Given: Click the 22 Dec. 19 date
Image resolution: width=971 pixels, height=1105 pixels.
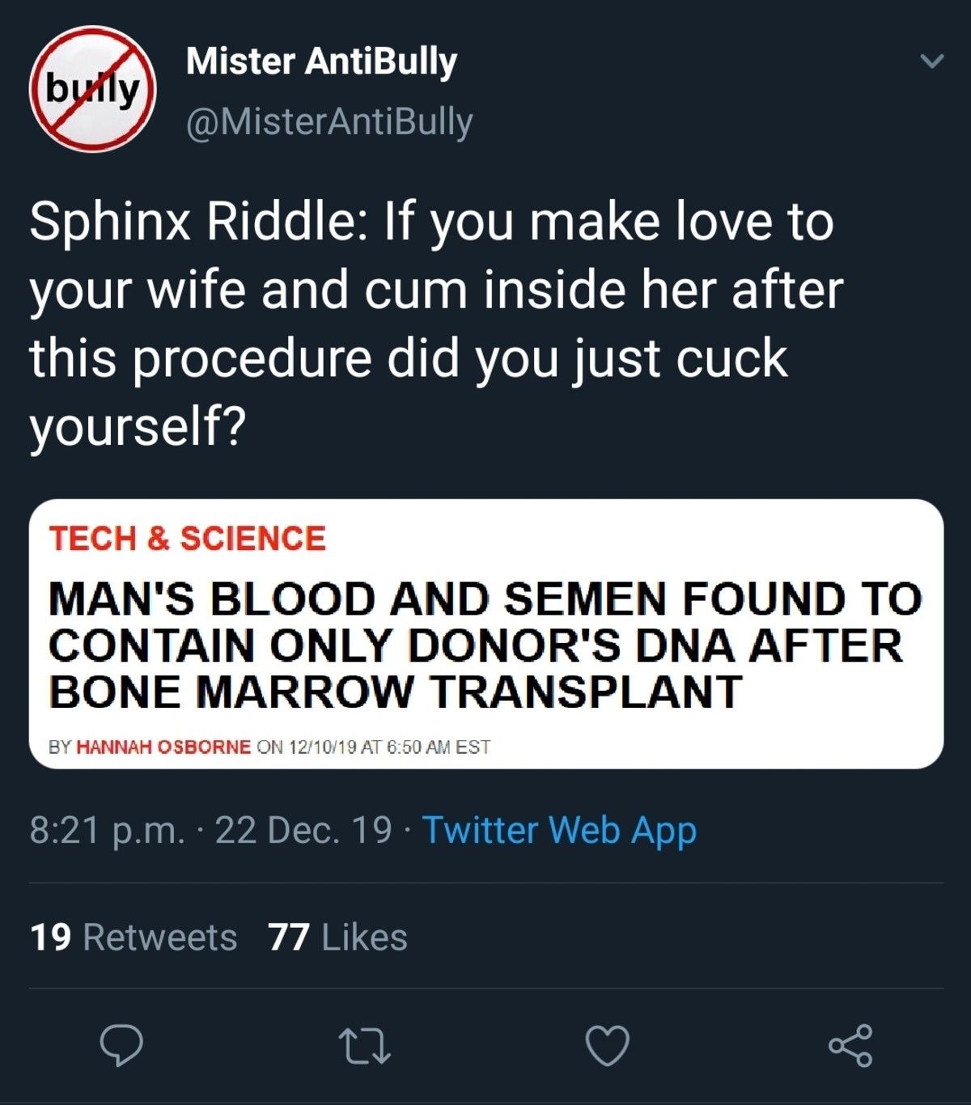Looking at the screenshot, I should pos(303,830).
